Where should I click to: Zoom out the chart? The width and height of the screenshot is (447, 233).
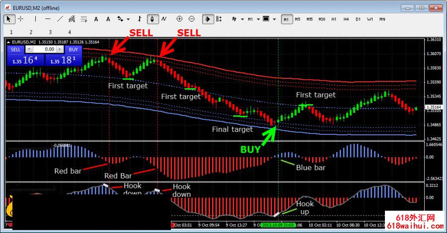192,19
